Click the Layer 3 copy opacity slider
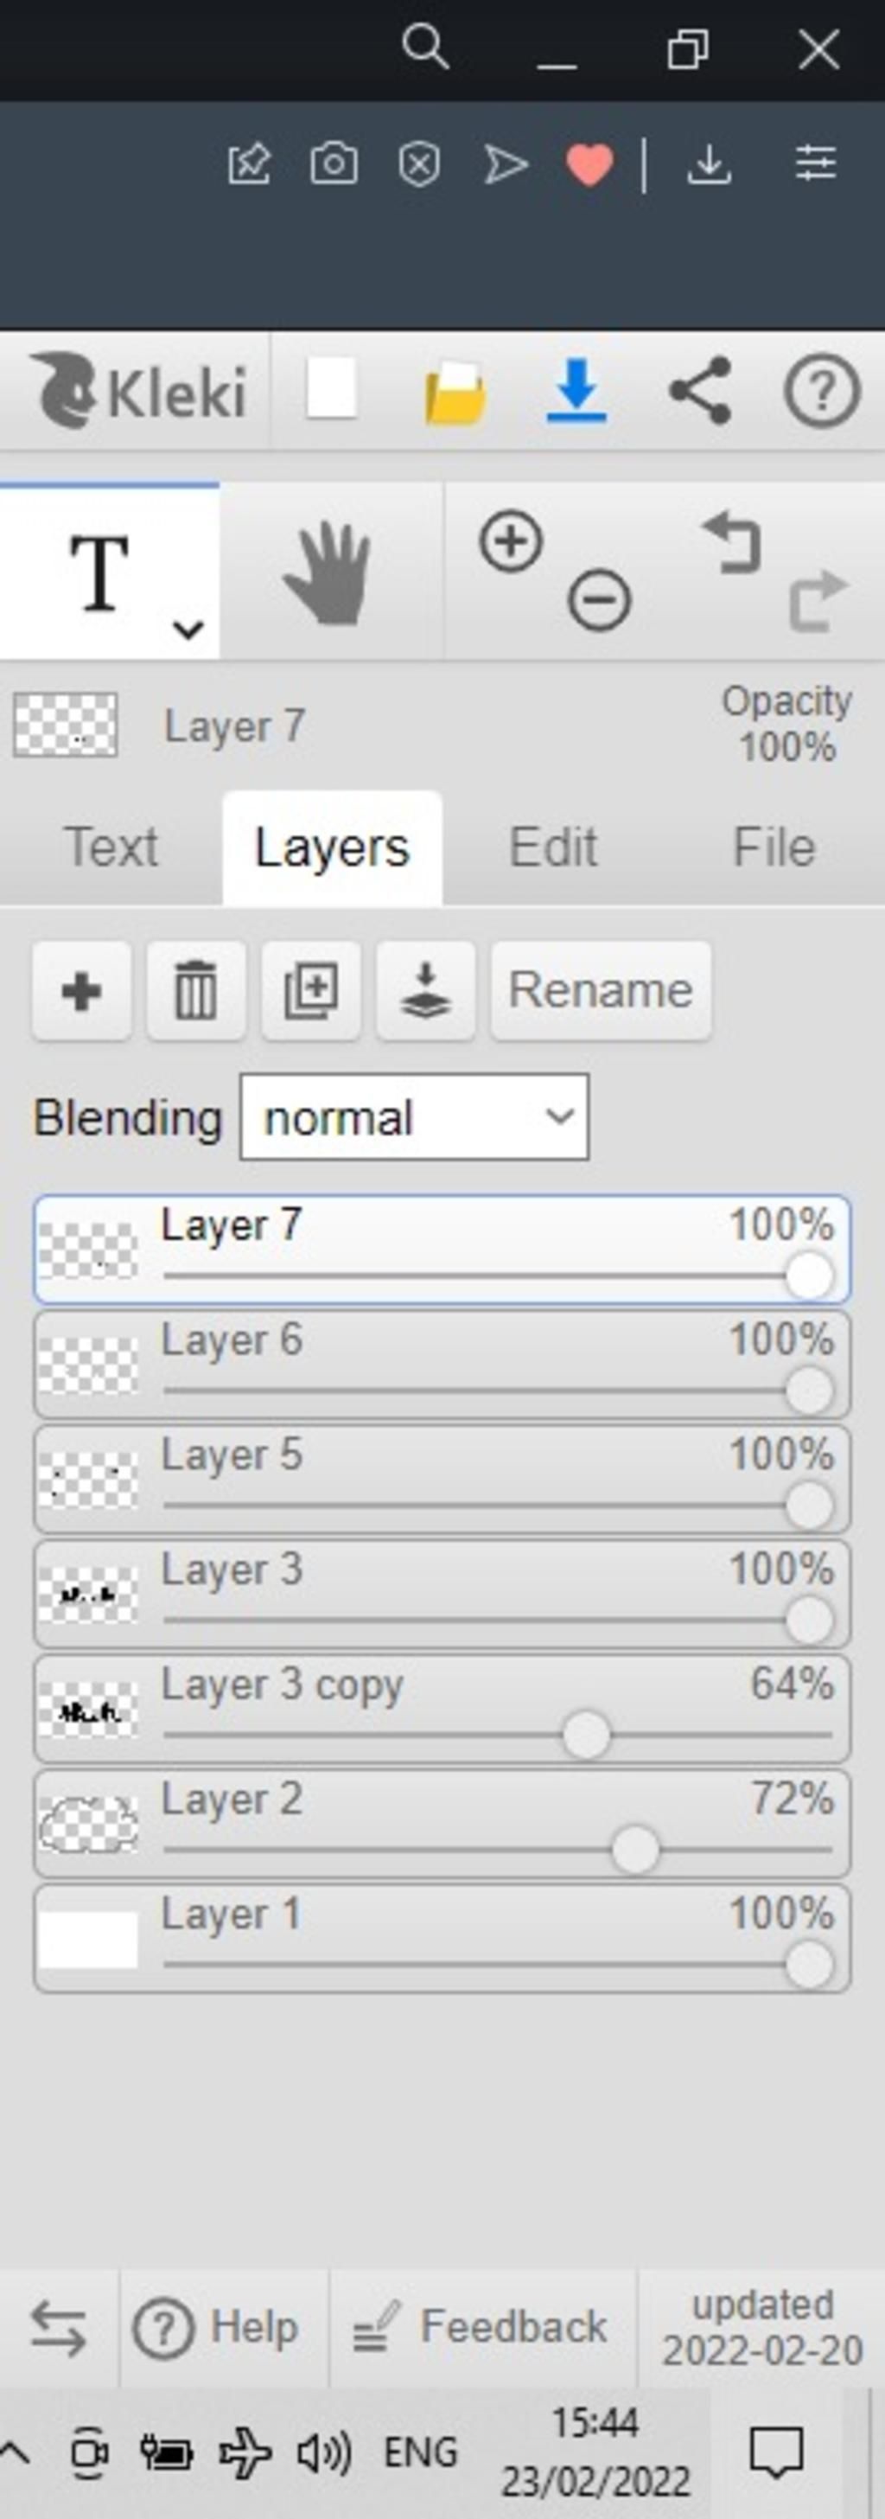Image resolution: width=885 pixels, height=2519 pixels. [x=586, y=1736]
